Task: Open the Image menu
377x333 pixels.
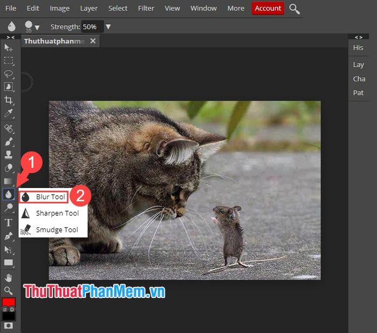Action: 60,9
